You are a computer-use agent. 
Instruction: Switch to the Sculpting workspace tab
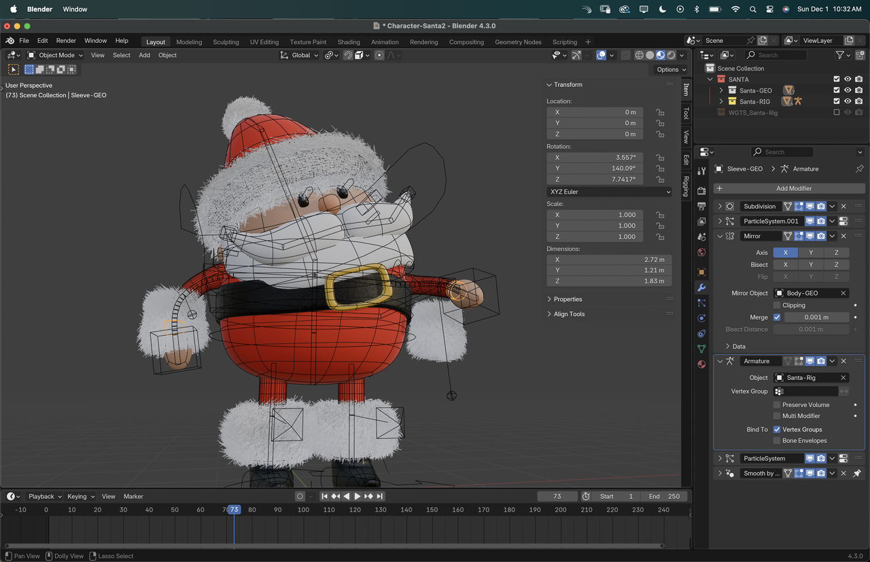[x=226, y=42]
